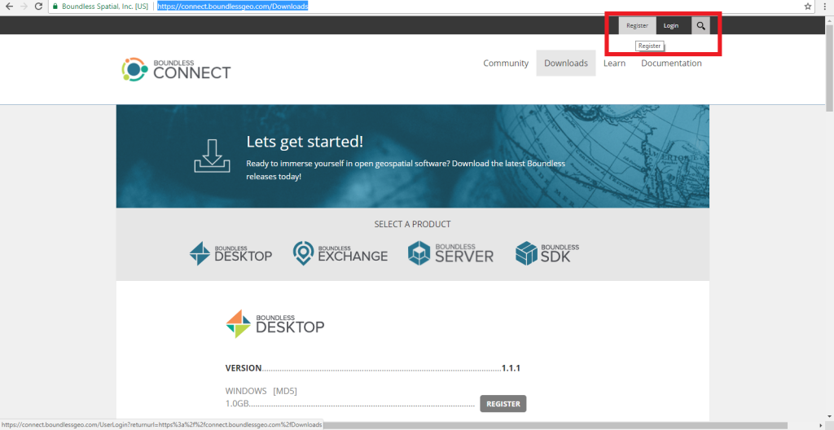Open the Downloads nav item
This screenshot has width=834, height=430.
566,64
